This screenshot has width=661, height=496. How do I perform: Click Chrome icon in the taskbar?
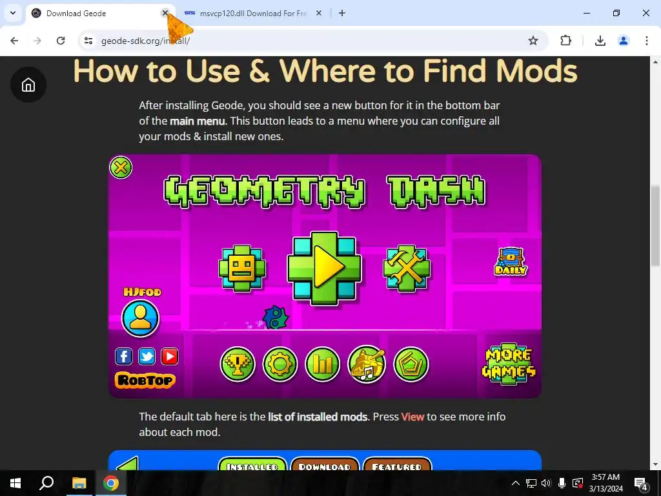(111, 483)
